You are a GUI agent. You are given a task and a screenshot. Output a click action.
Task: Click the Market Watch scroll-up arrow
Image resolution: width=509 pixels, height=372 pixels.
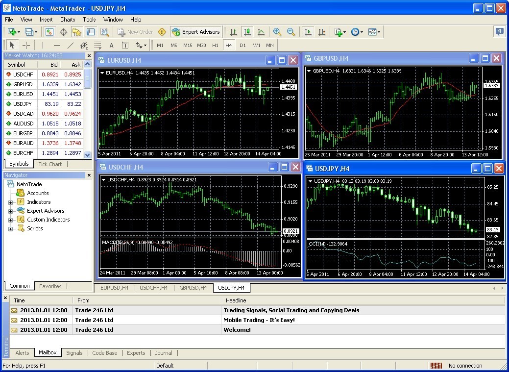[x=87, y=64]
